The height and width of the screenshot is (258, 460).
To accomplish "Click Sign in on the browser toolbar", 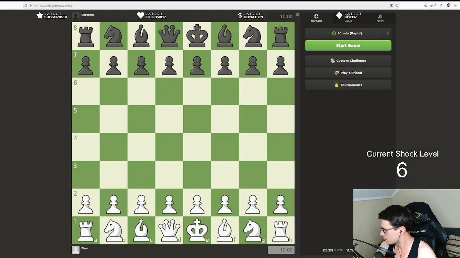I will click(x=430, y=5).
